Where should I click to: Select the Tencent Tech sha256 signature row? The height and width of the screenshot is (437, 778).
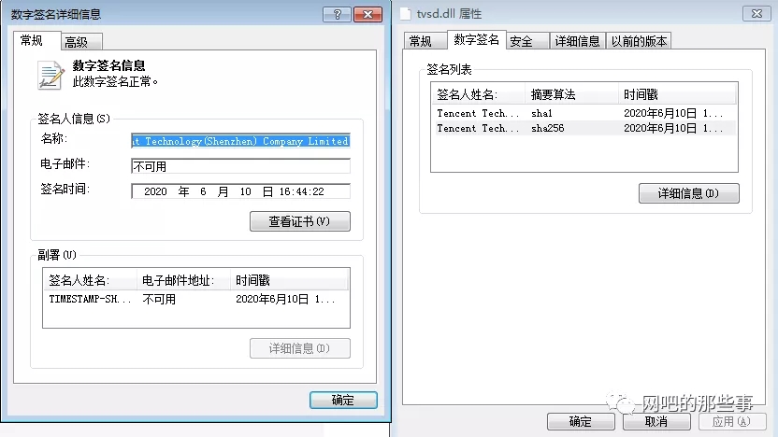tap(584, 128)
